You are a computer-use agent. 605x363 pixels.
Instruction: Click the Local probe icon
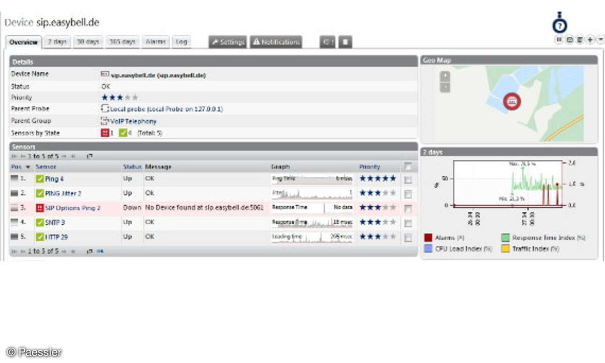(x=105, y=109)
